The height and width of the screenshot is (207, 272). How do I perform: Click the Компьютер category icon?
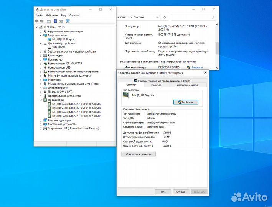[x=45, y=59]
